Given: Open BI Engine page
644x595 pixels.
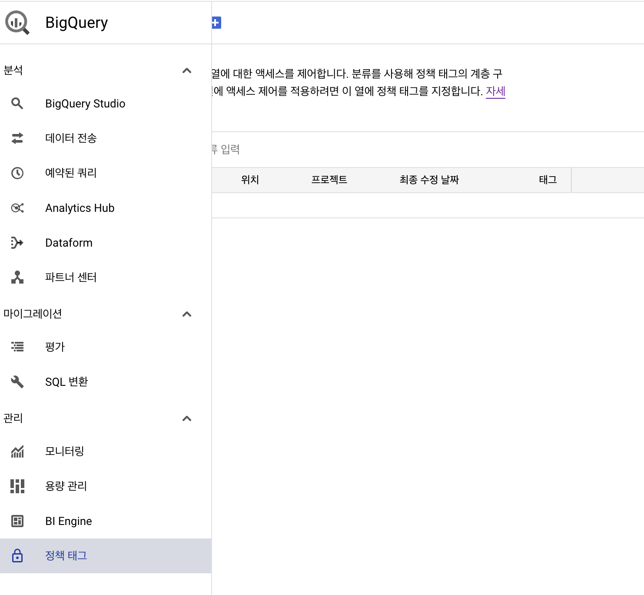Looking at the screenshot, I should [106, 521].
